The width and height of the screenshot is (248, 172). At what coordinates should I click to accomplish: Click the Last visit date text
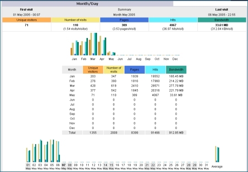[x=221, y=15]
